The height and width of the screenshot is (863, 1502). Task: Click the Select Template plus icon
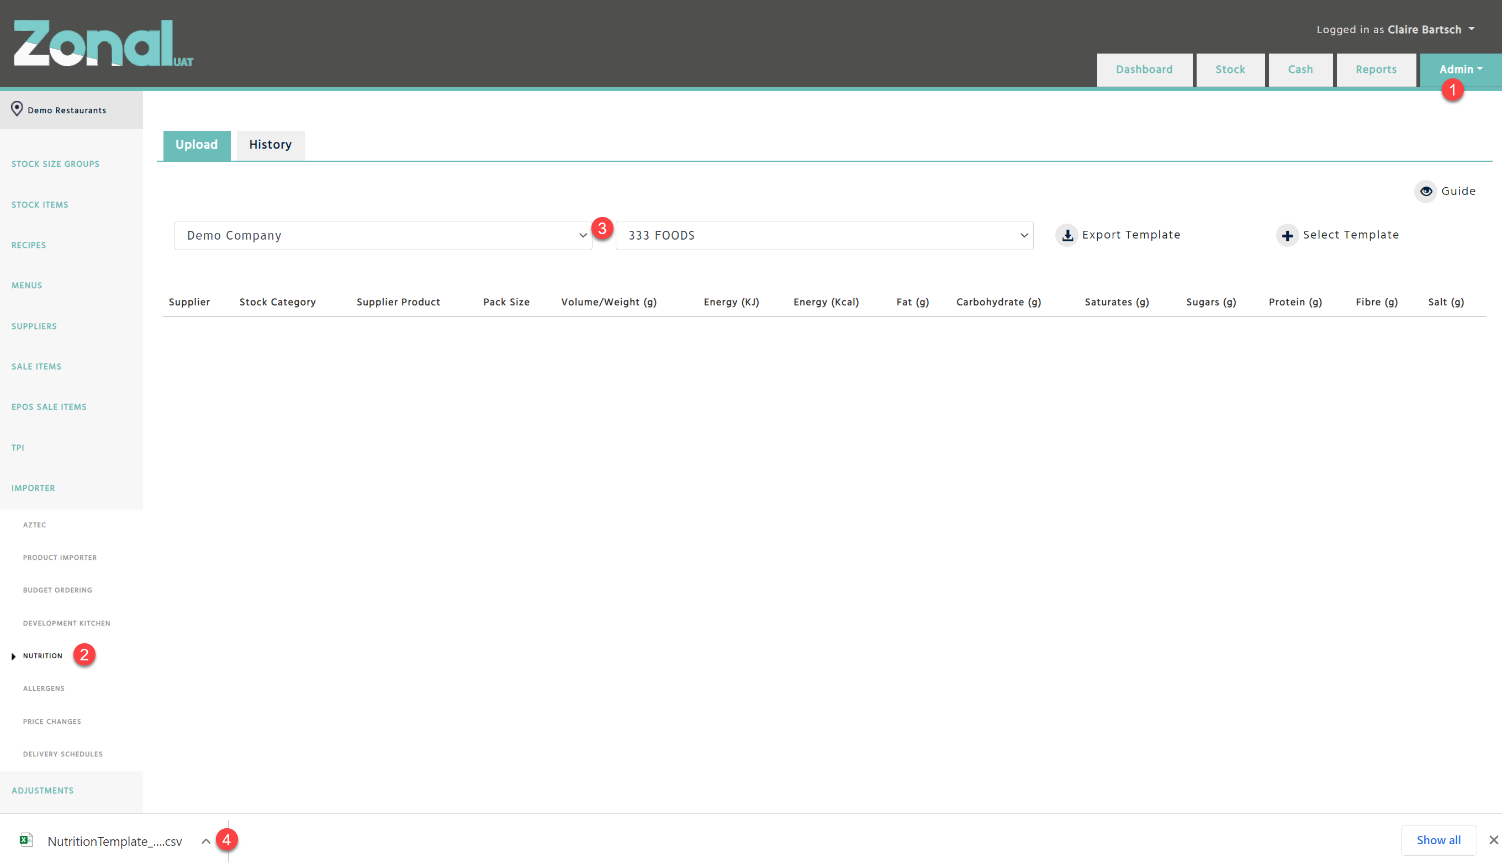pyautogui.click(x=1287, y=235)
